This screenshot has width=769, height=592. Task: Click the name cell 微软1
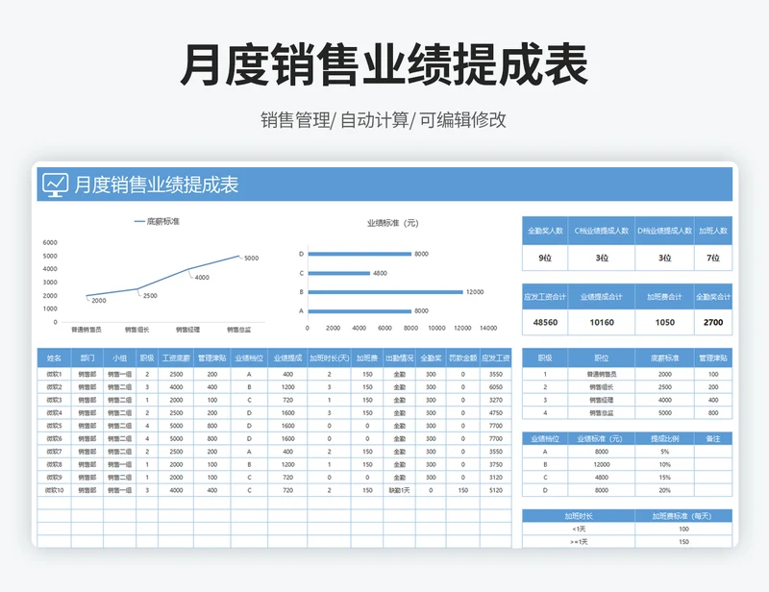pyautogui.click(x=54, y=374)
